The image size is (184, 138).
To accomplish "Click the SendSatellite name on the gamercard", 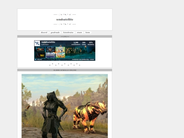I will click(x=48, y=42).
